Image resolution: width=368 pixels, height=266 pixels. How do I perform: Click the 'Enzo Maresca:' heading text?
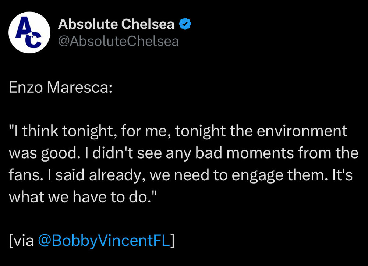coord(61,87)
